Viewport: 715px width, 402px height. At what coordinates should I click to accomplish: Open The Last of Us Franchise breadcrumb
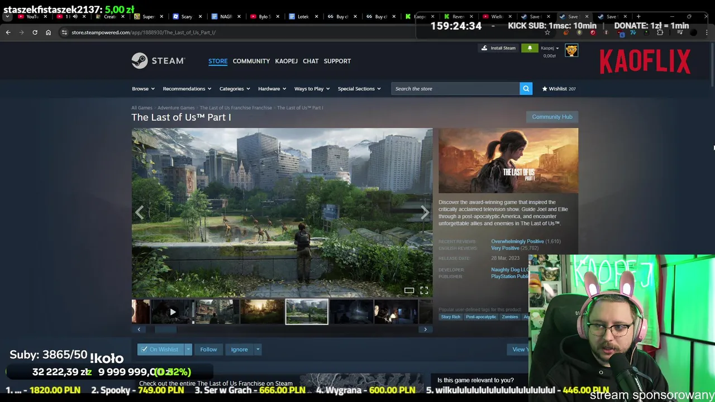[236, 108]
